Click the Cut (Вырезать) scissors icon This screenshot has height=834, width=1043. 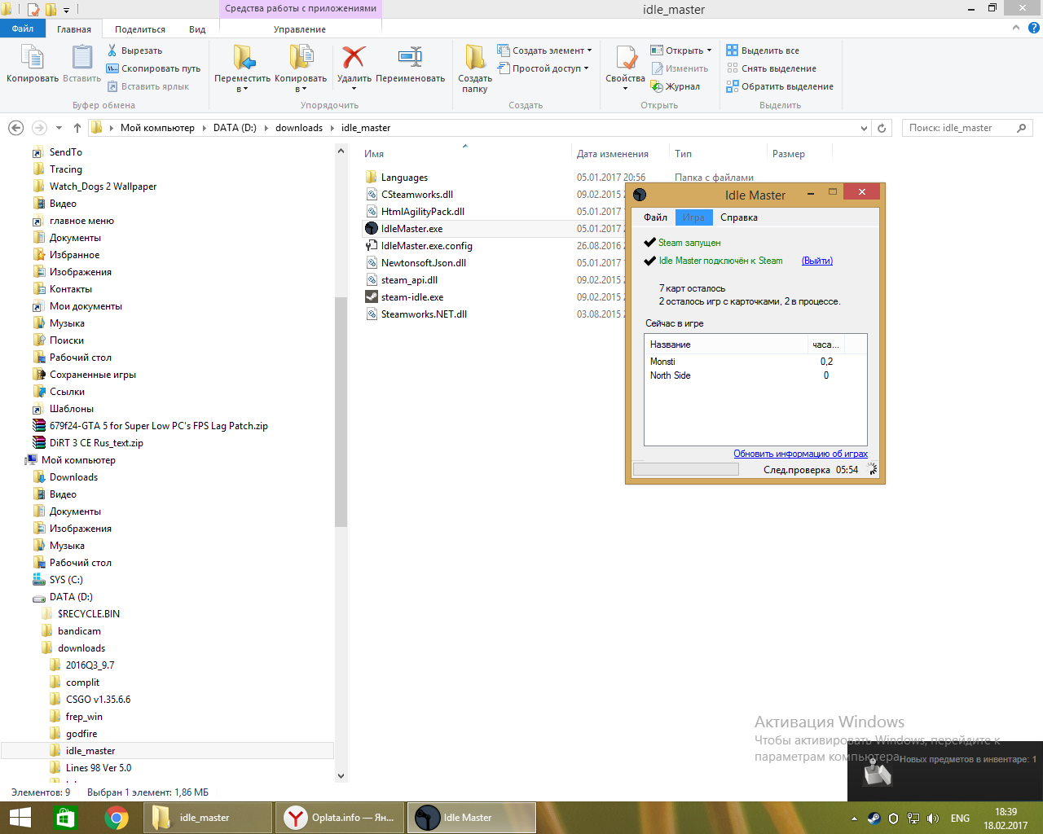112,50
